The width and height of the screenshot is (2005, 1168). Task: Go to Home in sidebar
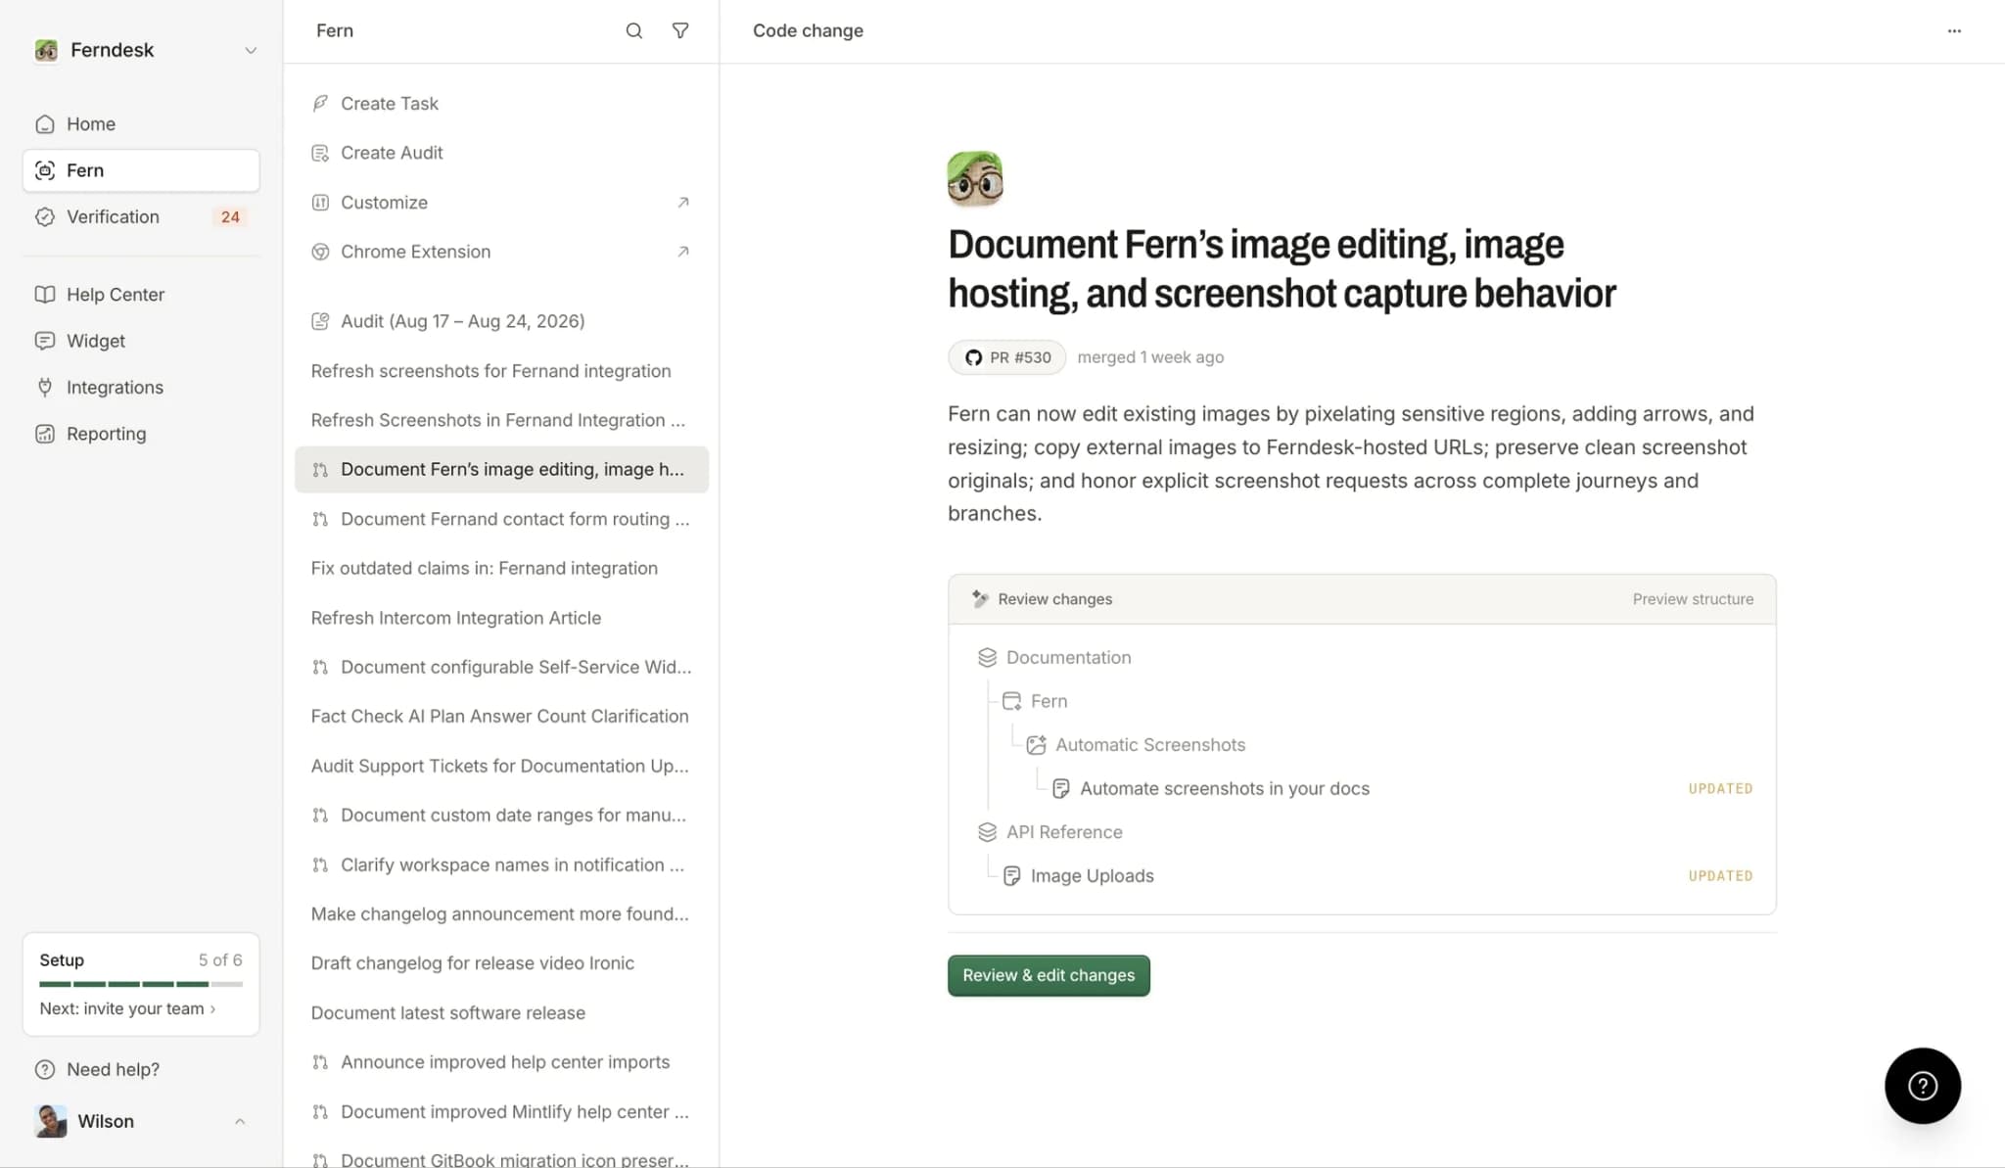141,124
